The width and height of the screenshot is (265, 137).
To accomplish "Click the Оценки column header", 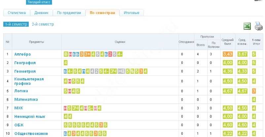I will [x=120, y=42].
